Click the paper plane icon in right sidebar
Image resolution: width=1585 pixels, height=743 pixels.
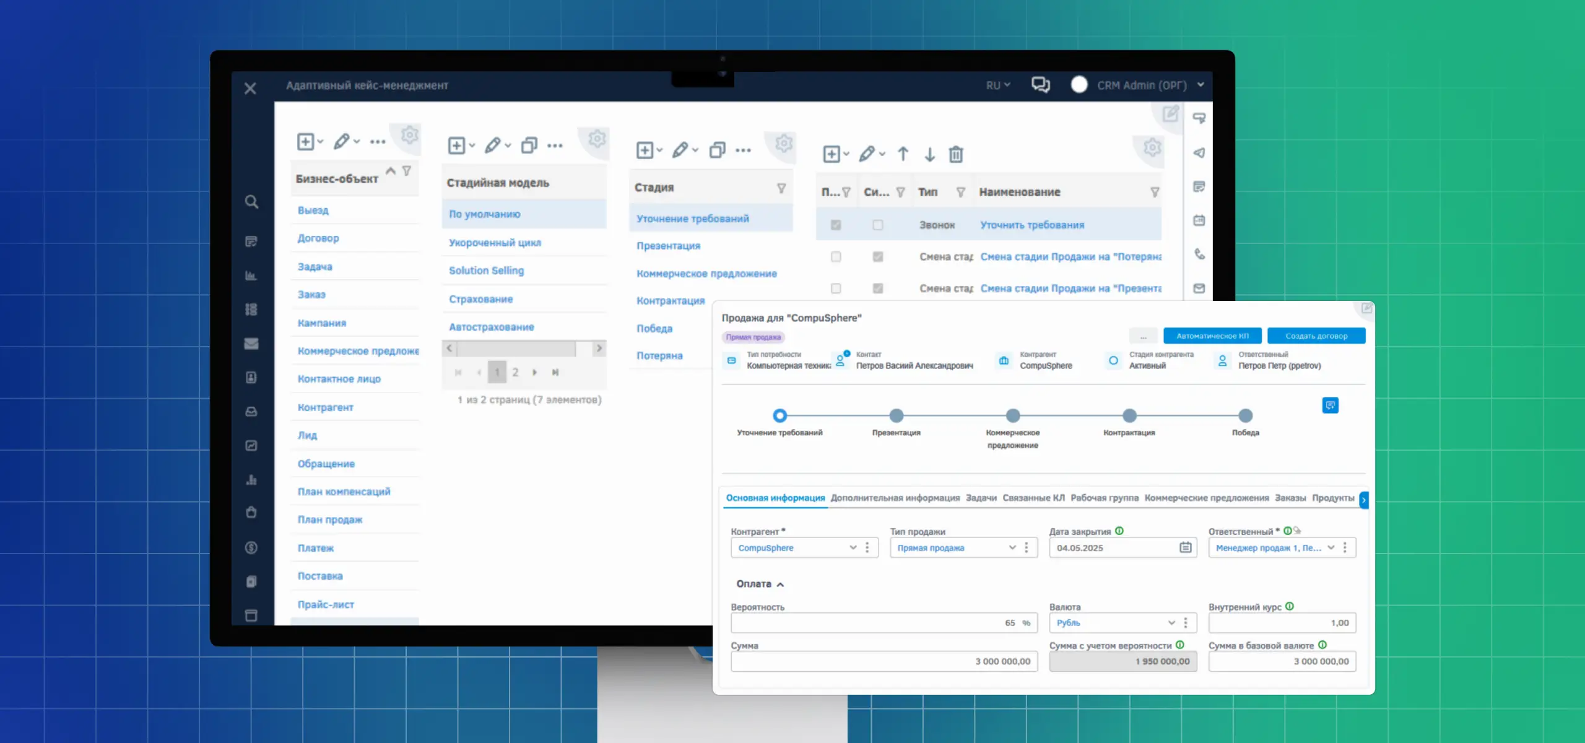[1199, 153]
